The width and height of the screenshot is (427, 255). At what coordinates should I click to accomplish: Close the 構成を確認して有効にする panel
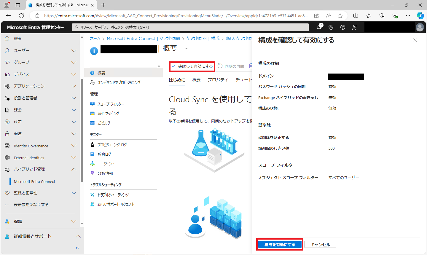[415, 40]
